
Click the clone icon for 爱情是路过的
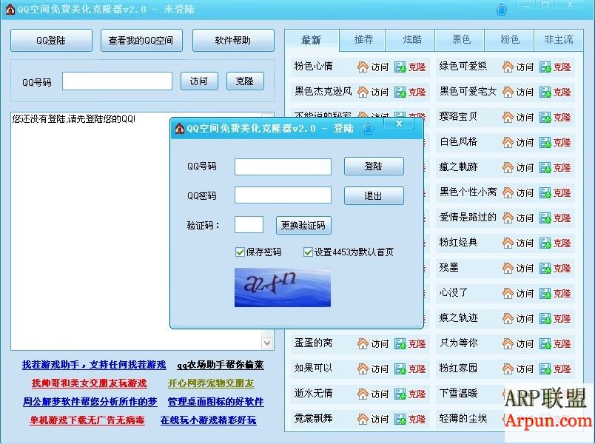click(x=545, y=218)
